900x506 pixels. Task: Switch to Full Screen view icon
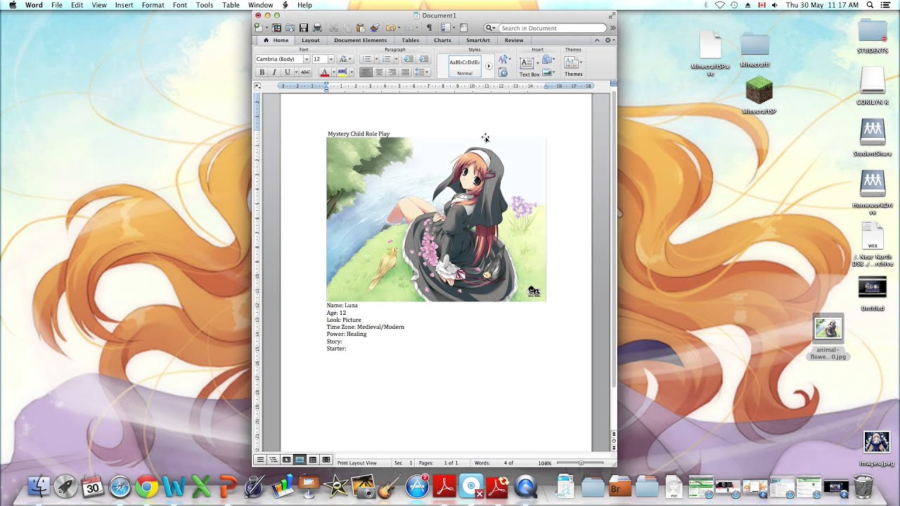(x=326, y=460)
